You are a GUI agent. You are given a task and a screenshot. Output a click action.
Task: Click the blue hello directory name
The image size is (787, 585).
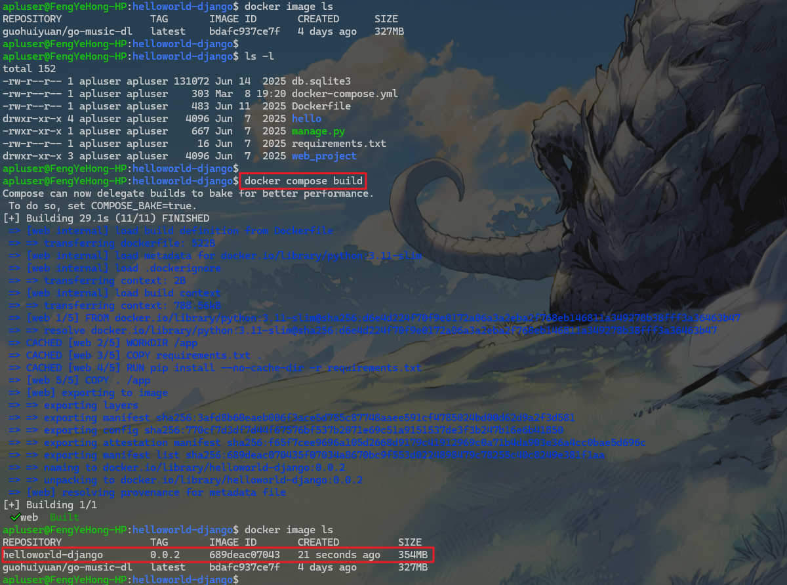pos(306,119)
